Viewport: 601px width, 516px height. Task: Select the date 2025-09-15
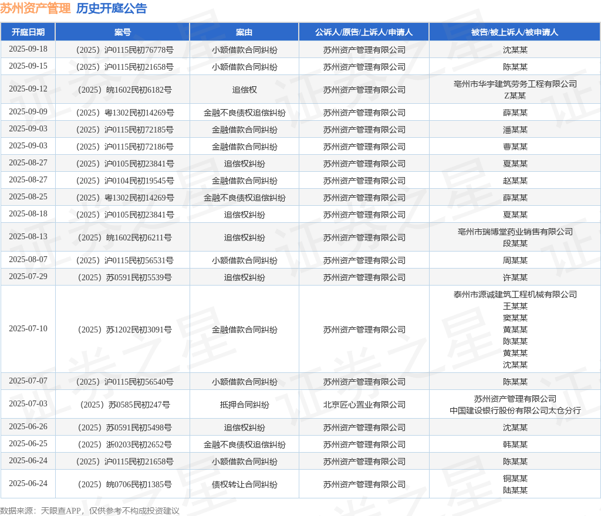click(28, 66)
